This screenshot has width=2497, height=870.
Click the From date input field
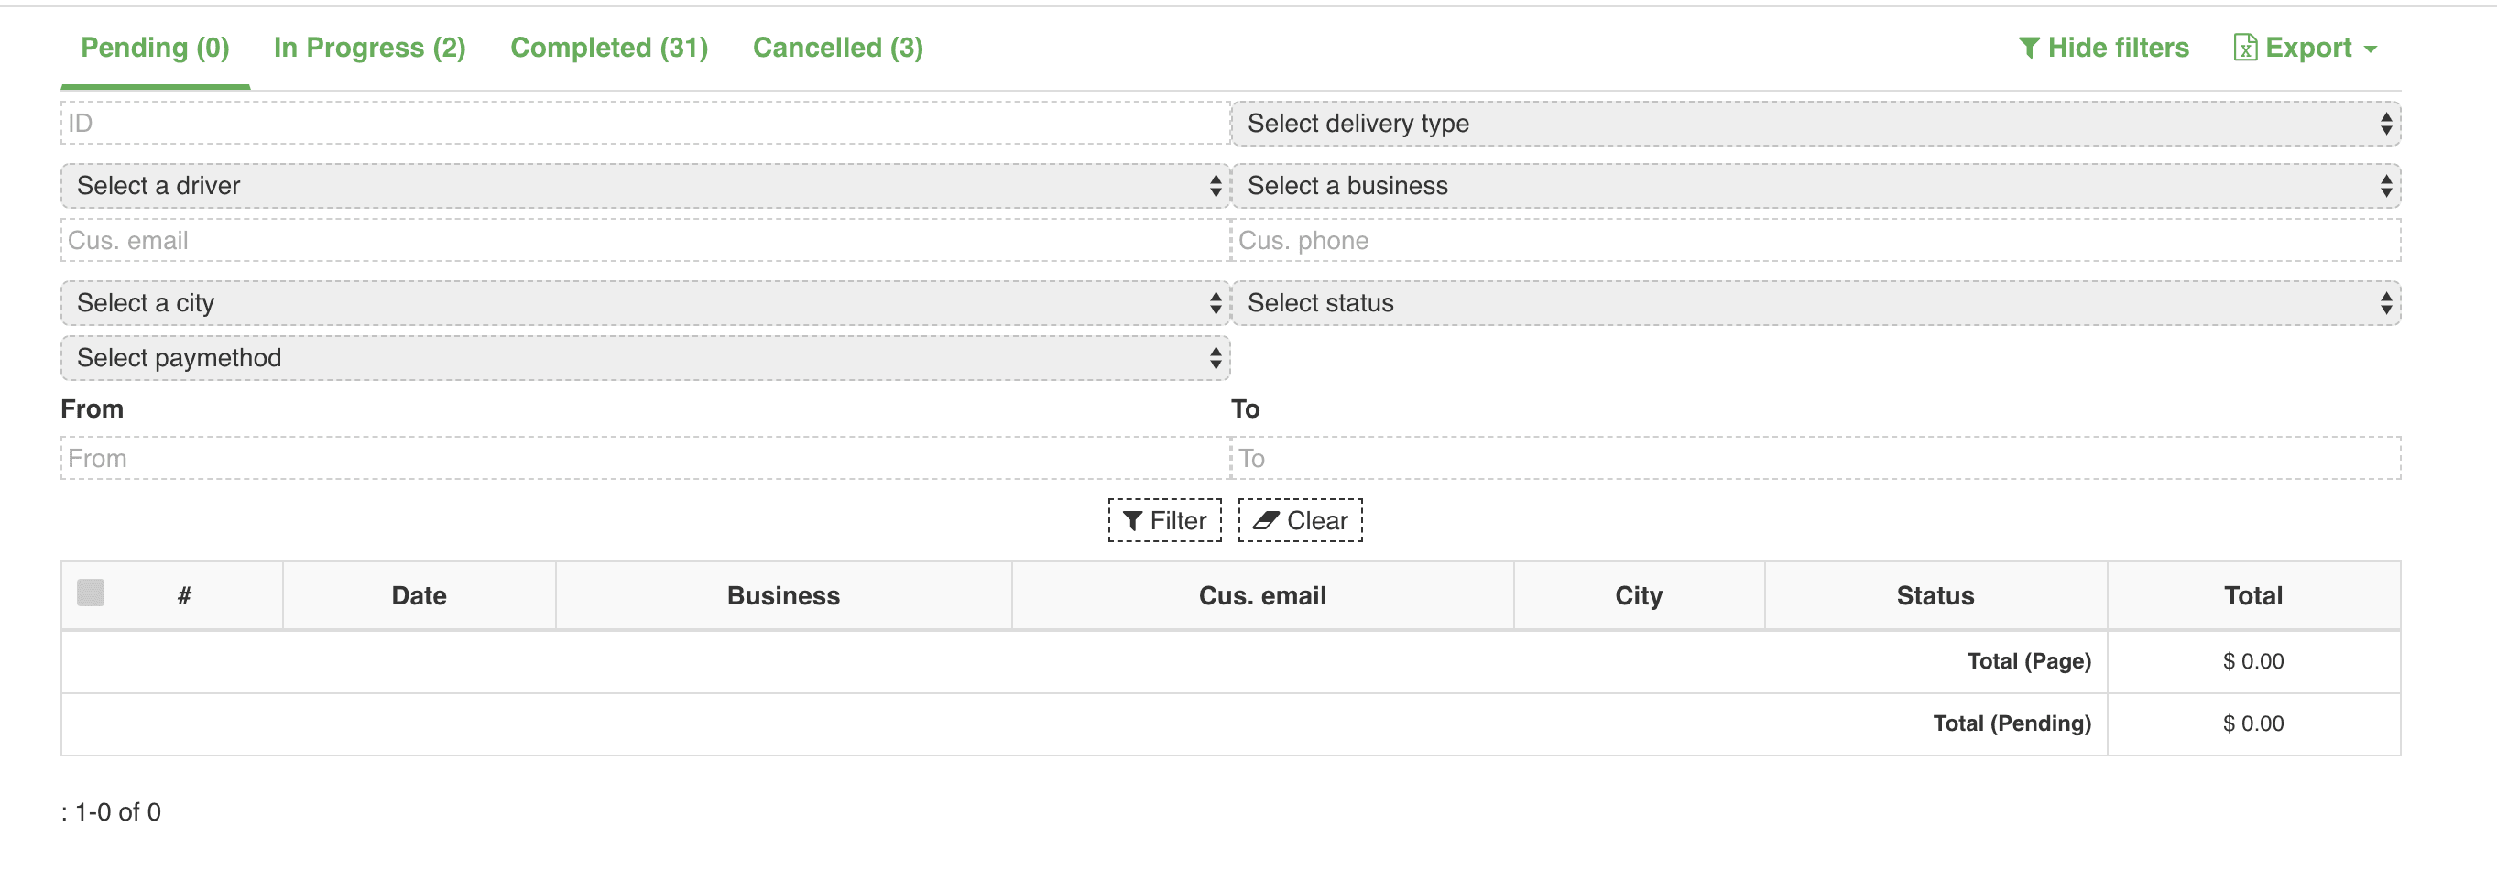point(646,458)
